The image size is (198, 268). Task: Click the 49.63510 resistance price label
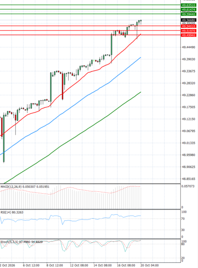tap(188, 5)
